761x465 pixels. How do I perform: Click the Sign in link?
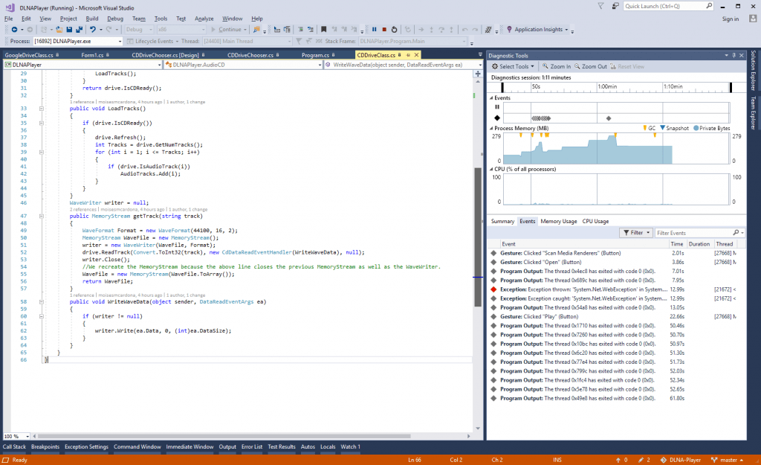point(730,19)
